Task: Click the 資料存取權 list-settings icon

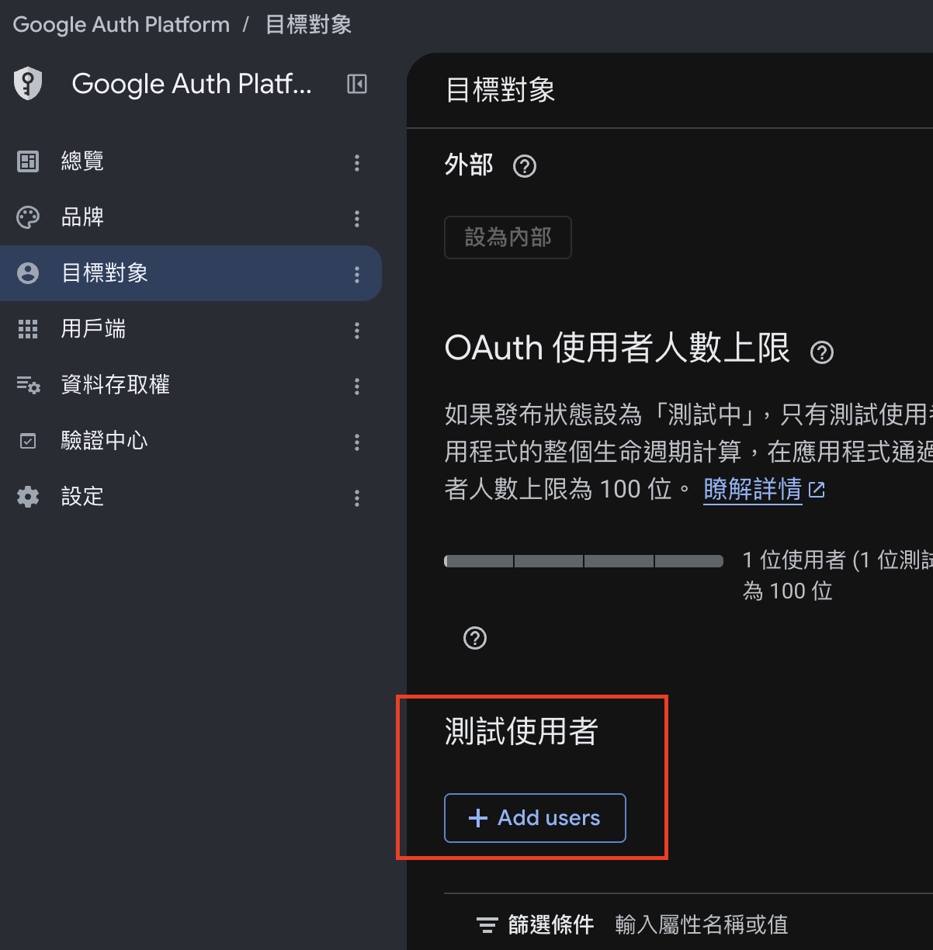Action: (29, 385)
